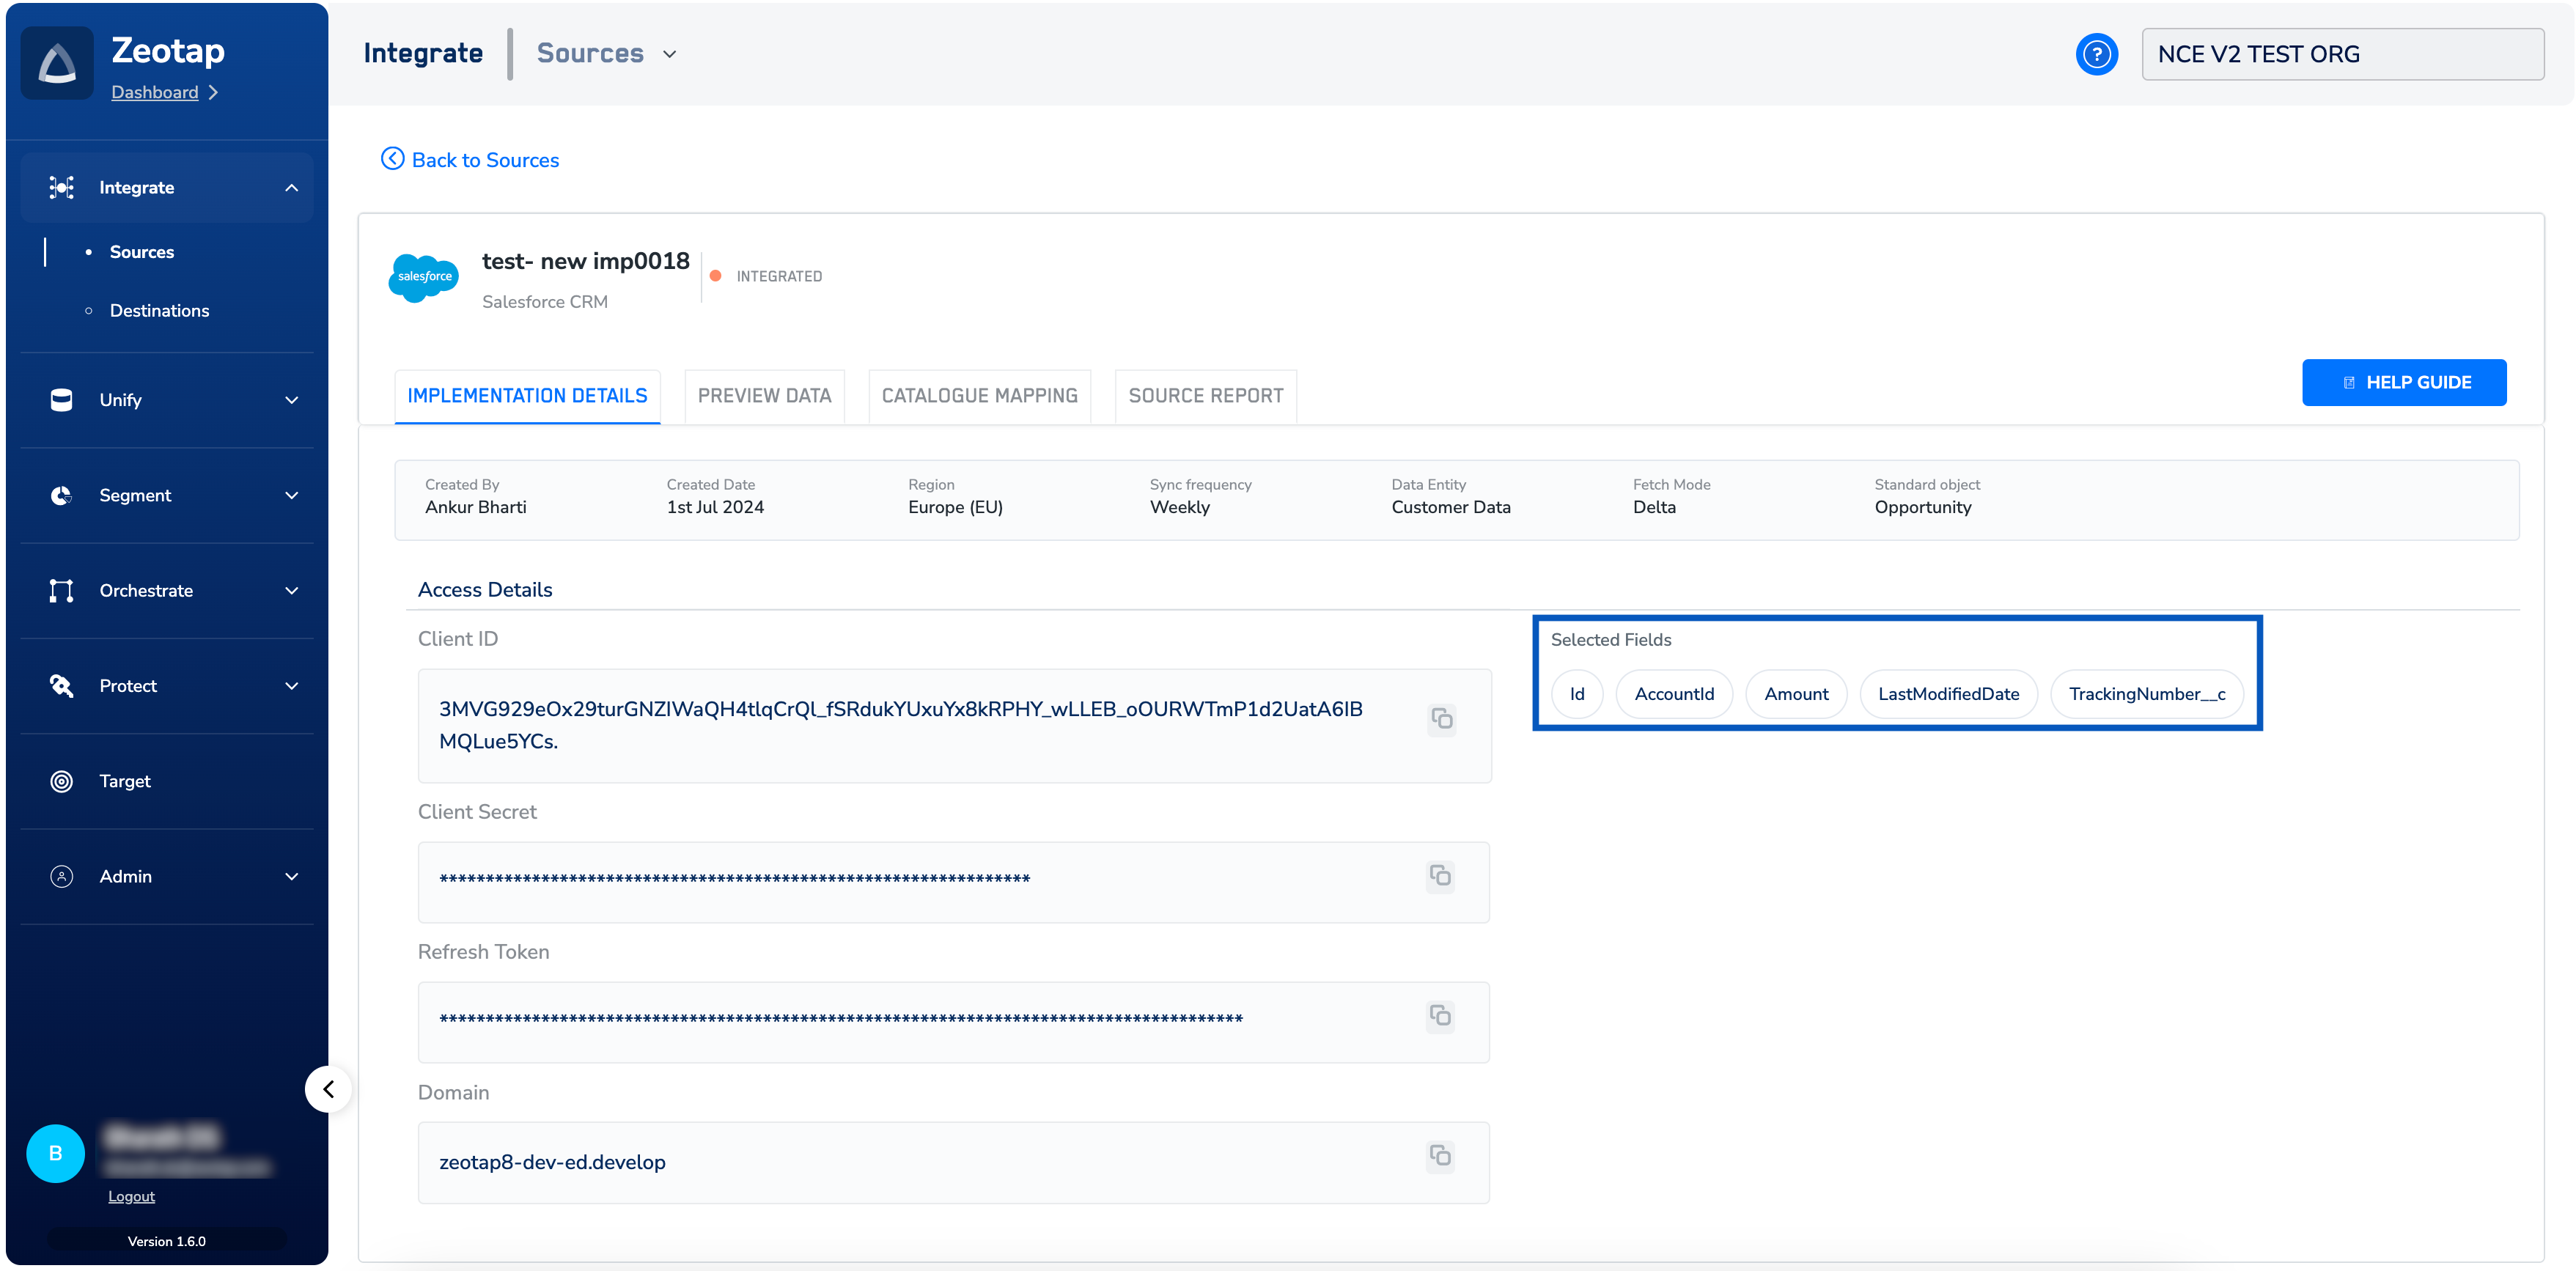Expand the Segment menu section

(291, 496)
